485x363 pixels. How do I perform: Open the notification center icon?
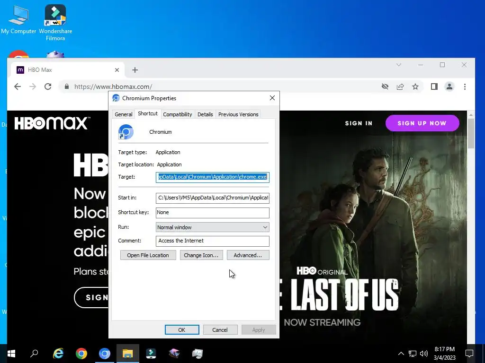tap(469, 354)
